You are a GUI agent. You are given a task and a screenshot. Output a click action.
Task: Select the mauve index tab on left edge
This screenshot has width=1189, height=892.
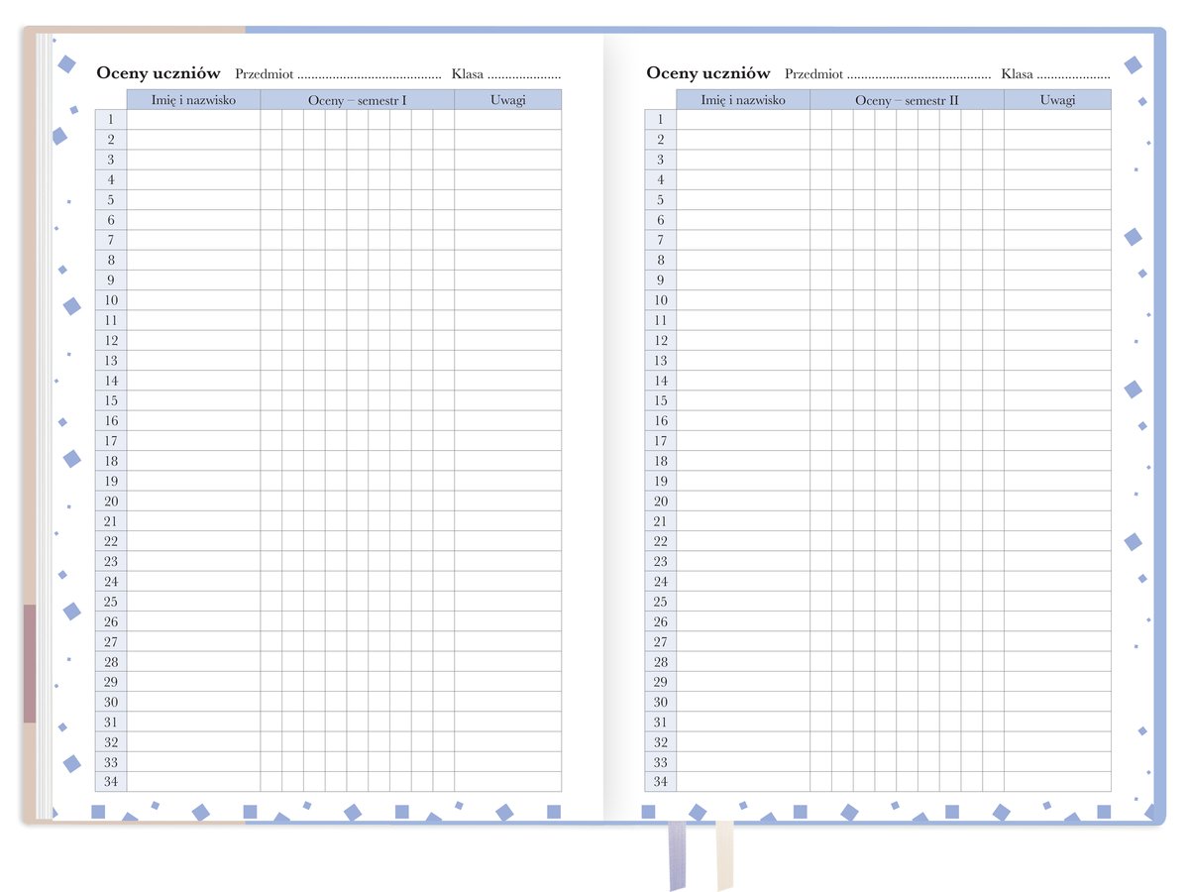[x=30, y=663]
